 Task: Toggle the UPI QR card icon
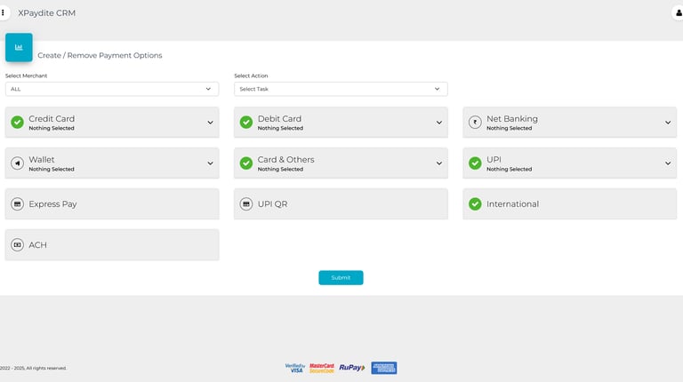[246, 204]
